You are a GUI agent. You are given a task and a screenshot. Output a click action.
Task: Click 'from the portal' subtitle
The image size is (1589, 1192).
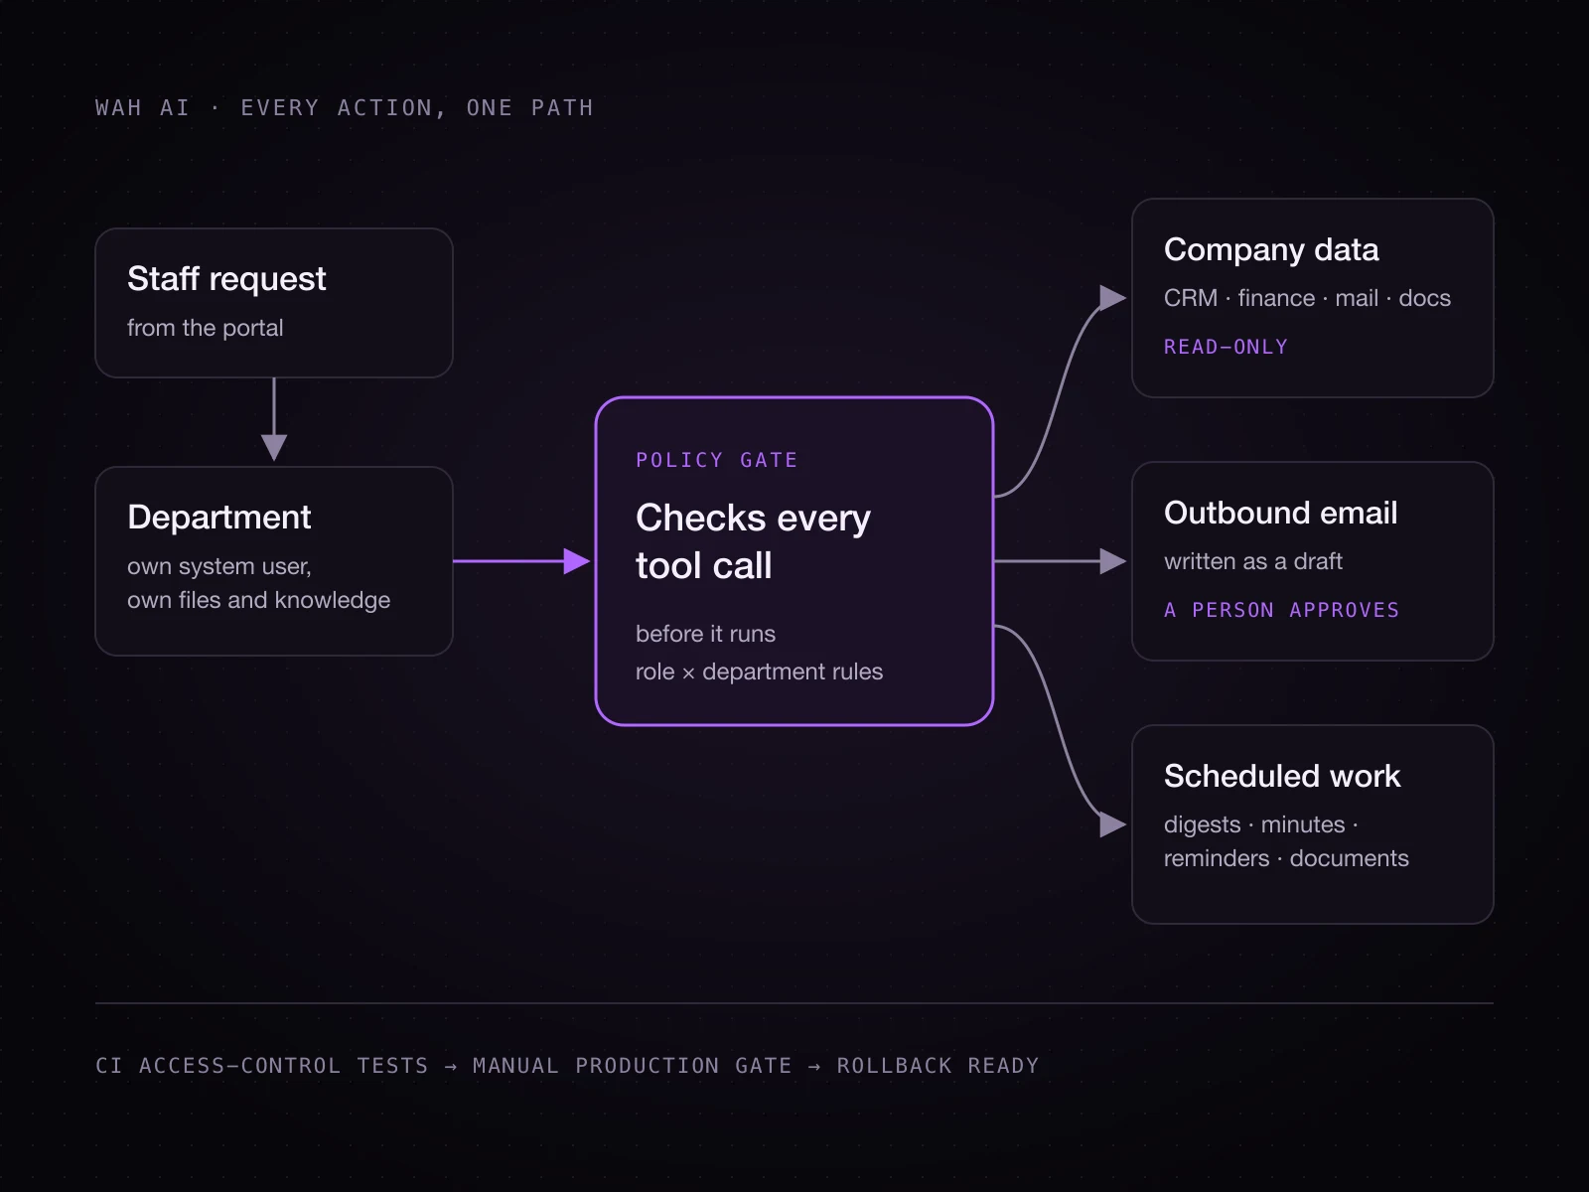(206, 328)
